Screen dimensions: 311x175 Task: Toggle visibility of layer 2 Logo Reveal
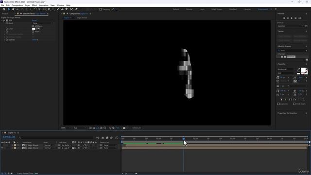point(2,148)
